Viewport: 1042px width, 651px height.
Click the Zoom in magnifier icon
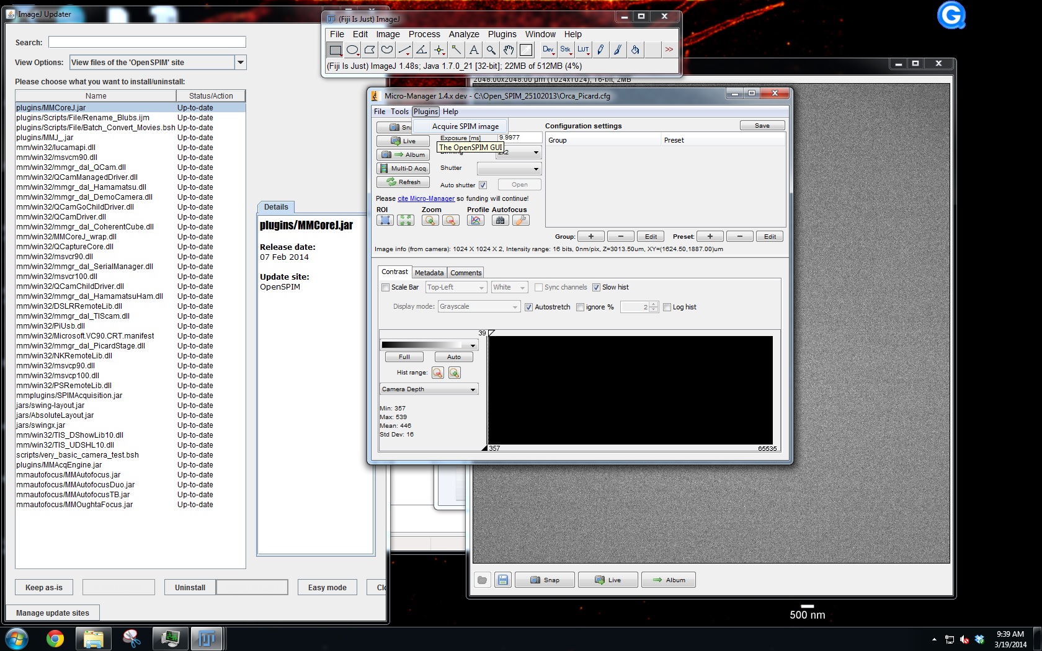pyautogui.click(x=430, y=220)
